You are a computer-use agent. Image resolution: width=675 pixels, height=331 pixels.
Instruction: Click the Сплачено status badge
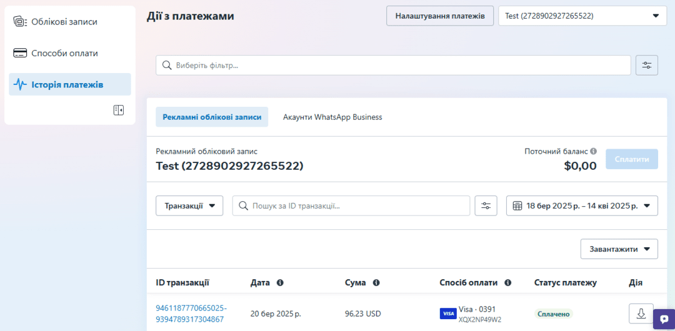[554, 314]
